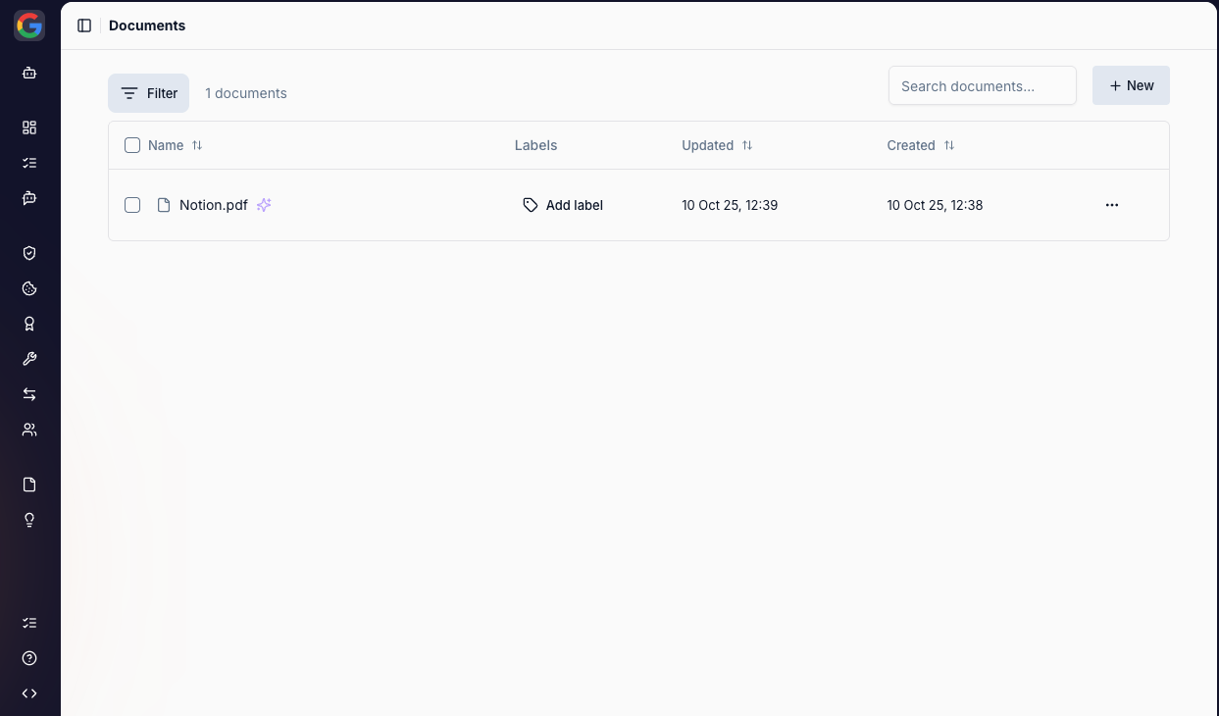Open the wrench tools icon
This screenshot has width=1219, height=716.
29,358
